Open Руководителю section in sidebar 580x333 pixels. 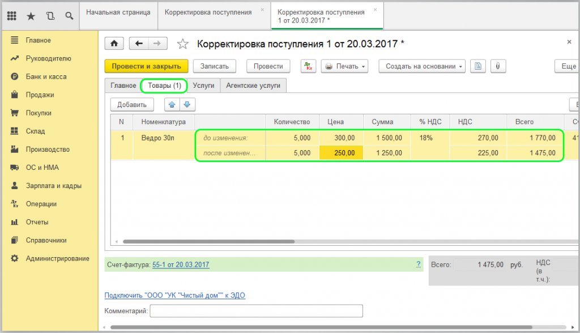pos(48,58)
